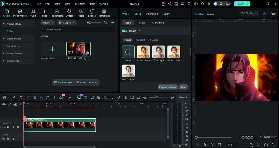Click the preview snapshot camera icon
The height and width of the screenshot is (148, 279).
point(258,145)
